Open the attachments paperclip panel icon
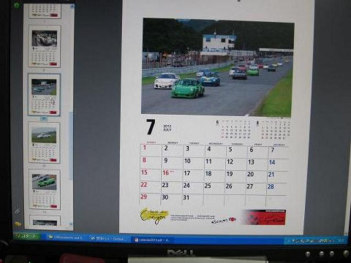351x263 pixels. (17, 211)
